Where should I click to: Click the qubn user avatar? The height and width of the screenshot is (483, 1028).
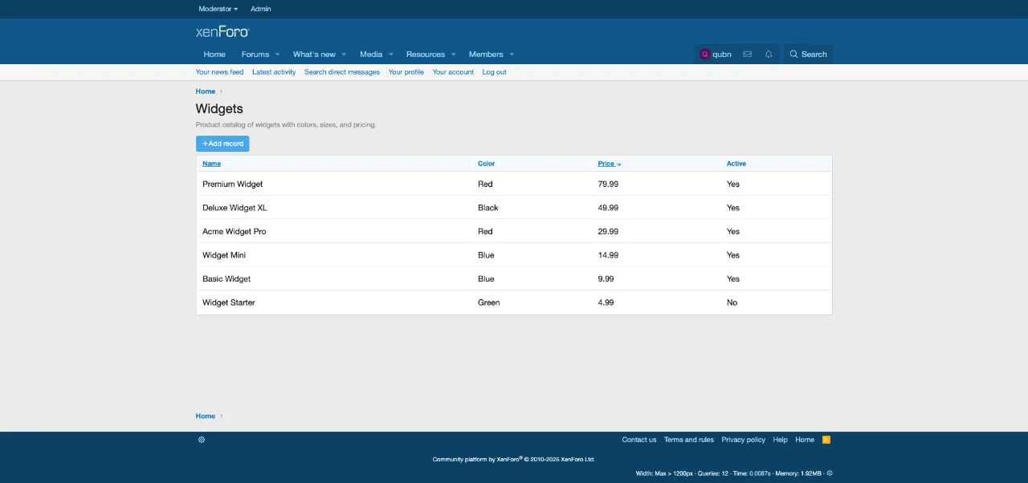tap(705, 55)
